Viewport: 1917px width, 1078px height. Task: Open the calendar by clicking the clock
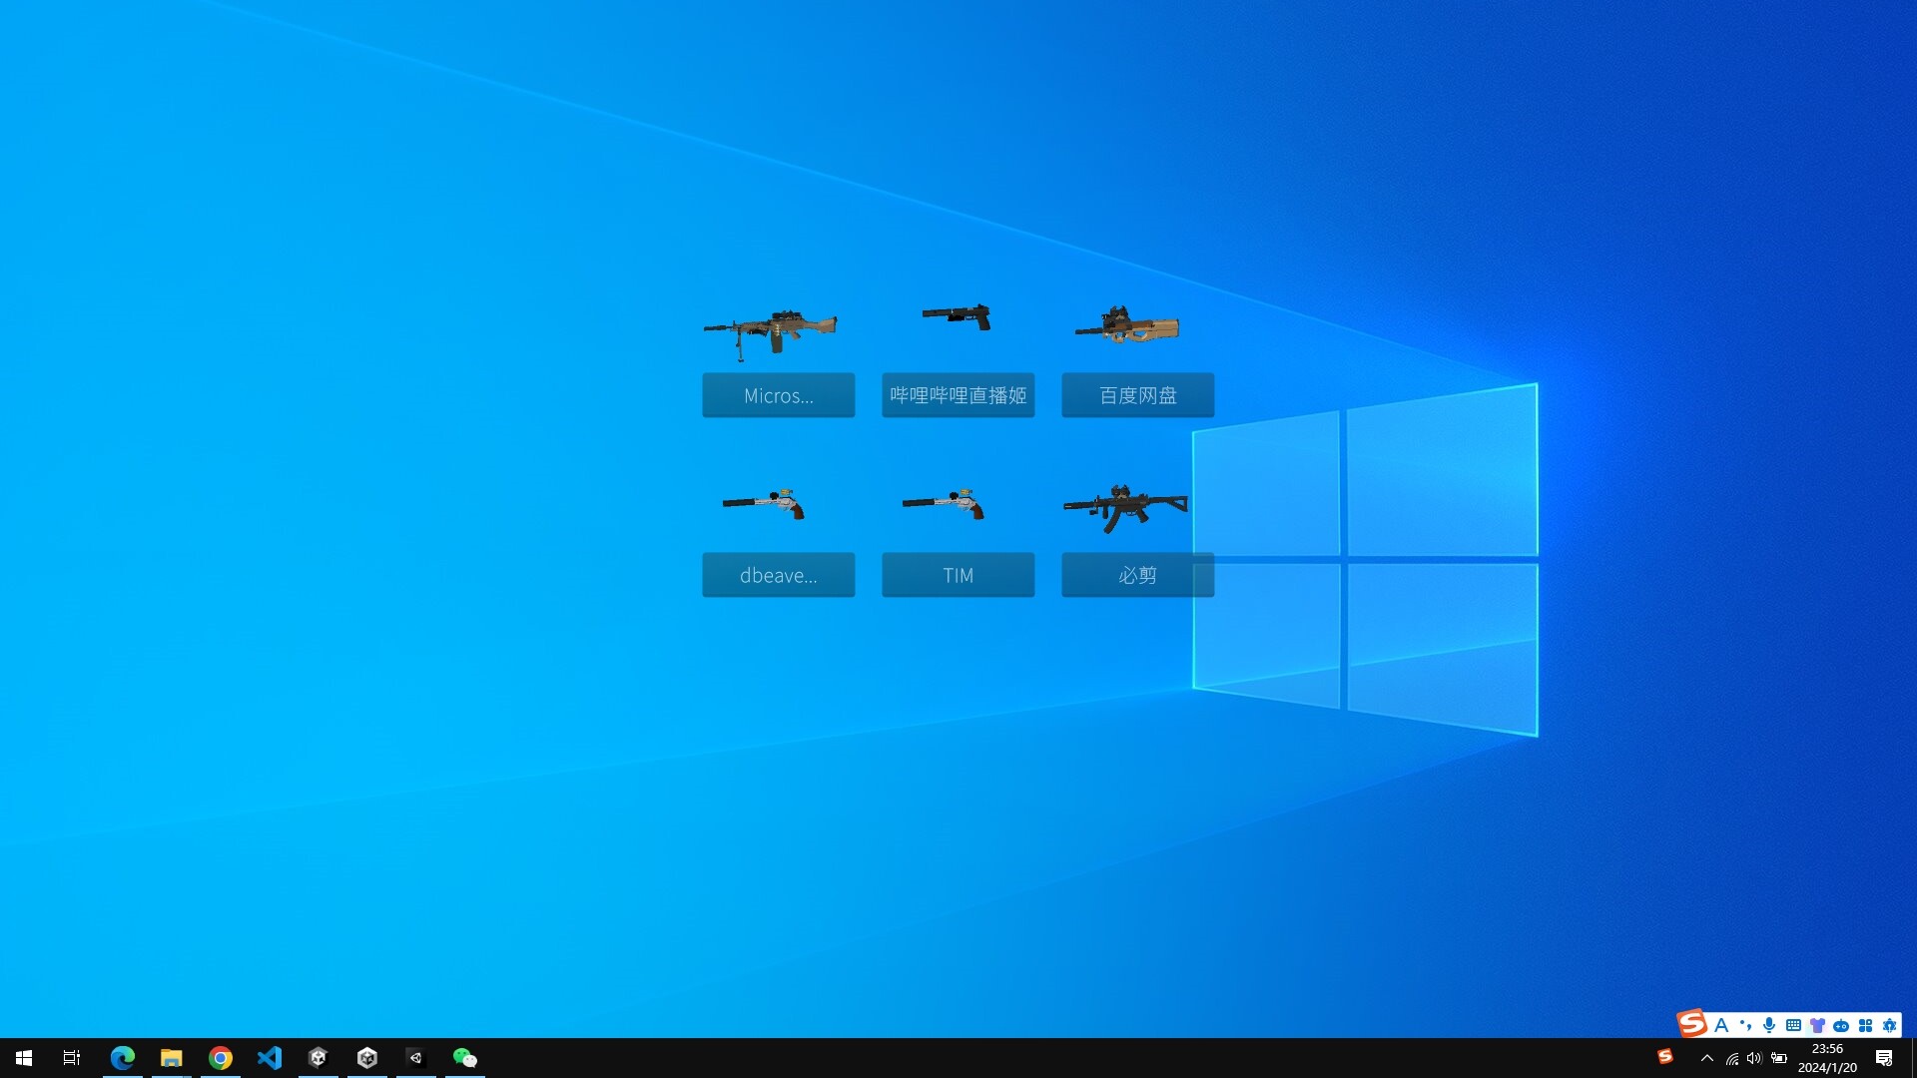tap(1825, 1058)
